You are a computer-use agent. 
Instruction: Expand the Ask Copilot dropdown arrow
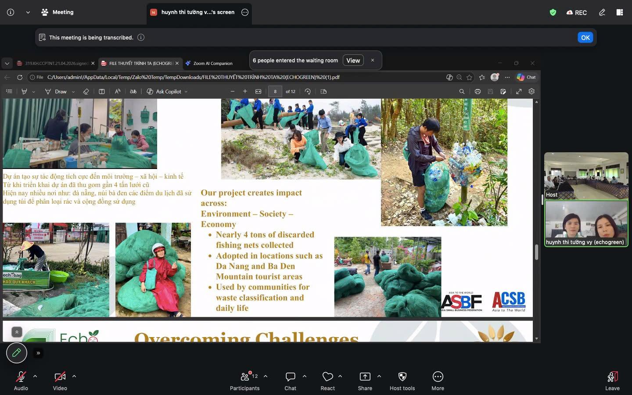[186, 92]
